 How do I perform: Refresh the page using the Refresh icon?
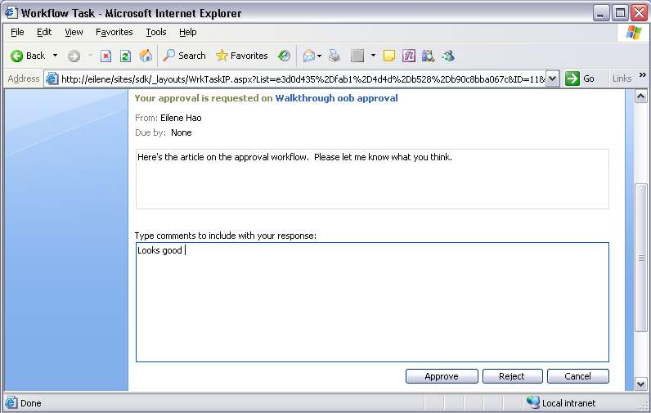click(125, 56)
